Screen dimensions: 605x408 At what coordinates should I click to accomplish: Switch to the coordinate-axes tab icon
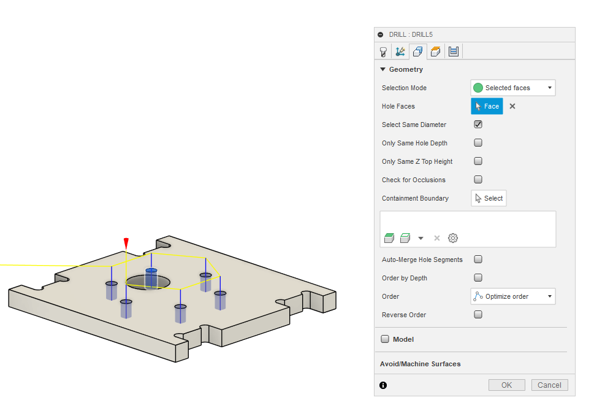[400, 52]
